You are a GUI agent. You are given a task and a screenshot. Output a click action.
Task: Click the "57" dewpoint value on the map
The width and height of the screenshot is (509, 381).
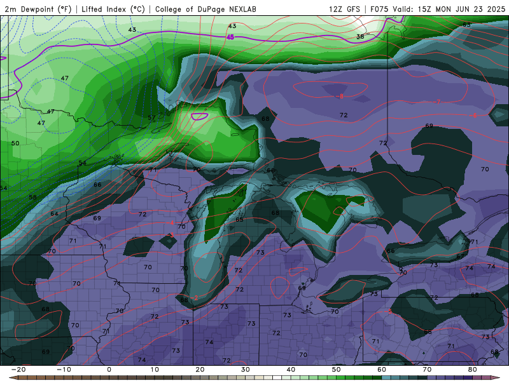click(x=151, y=117)
